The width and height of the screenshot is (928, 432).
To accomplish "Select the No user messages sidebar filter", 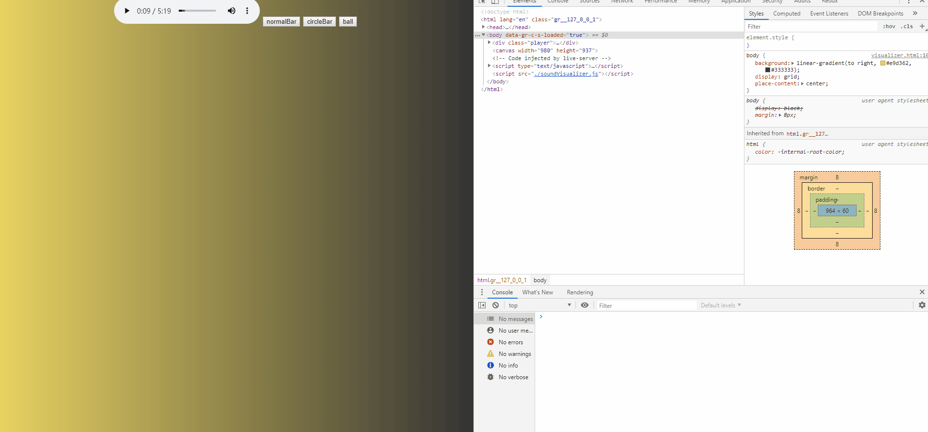I will pos(504,330).
